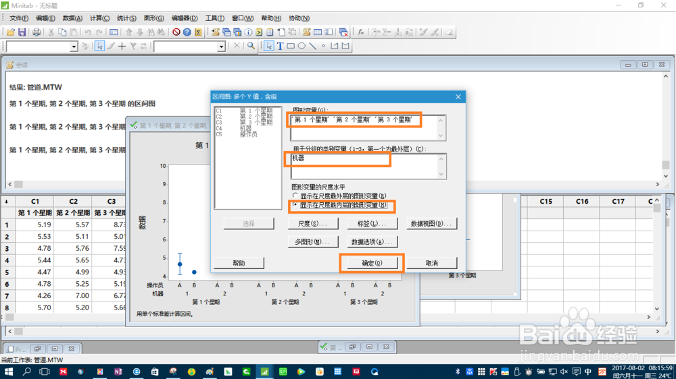Undo with the curved-back arrow icon
This screenshot has width=676, height=379.
click(x=87, y=32)
